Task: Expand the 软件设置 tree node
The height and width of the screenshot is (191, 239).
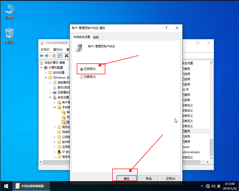Action: [45, 73]
